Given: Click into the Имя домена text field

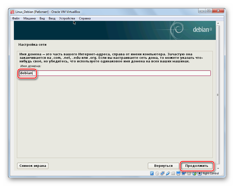Looking at the screenshot, I should pyautogui.click(x=121, y=73).
